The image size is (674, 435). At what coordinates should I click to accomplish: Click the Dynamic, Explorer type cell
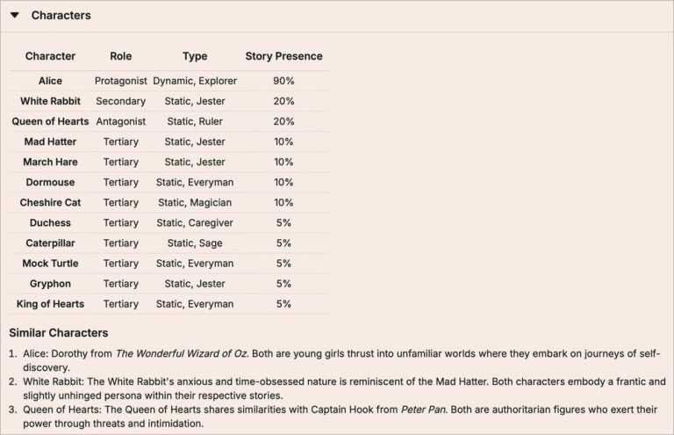coord(195,81)
